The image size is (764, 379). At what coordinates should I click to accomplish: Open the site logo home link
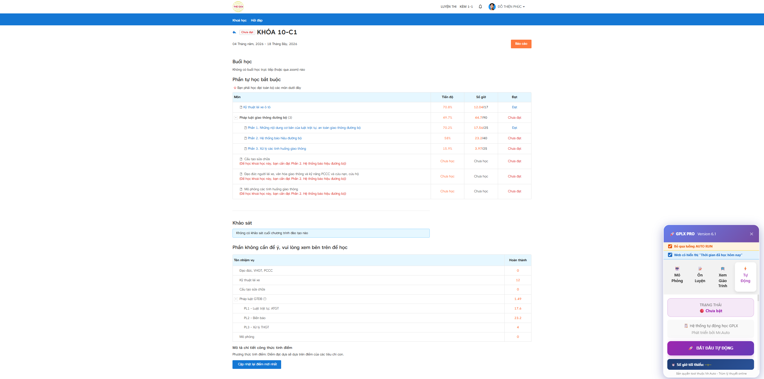(238, 7)
